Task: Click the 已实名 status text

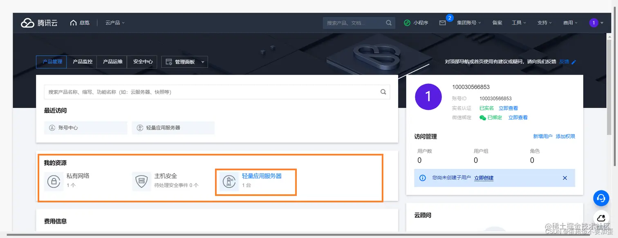Action: point(486,108)
